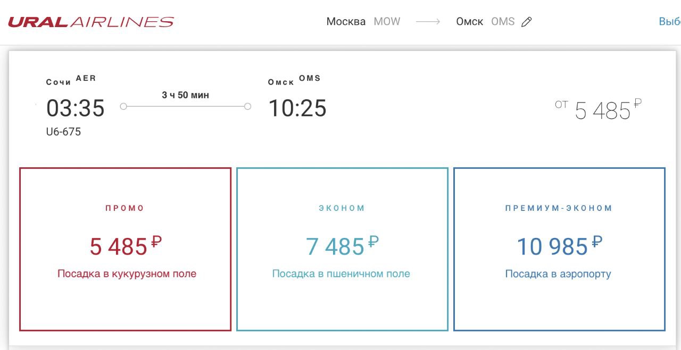Click flight number U6-675
The height and width of the screenshot is (350, 681).
coord(63,132)
